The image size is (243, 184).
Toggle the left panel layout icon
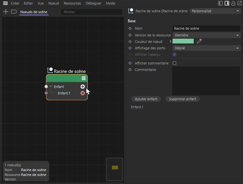tap(220, 3)
